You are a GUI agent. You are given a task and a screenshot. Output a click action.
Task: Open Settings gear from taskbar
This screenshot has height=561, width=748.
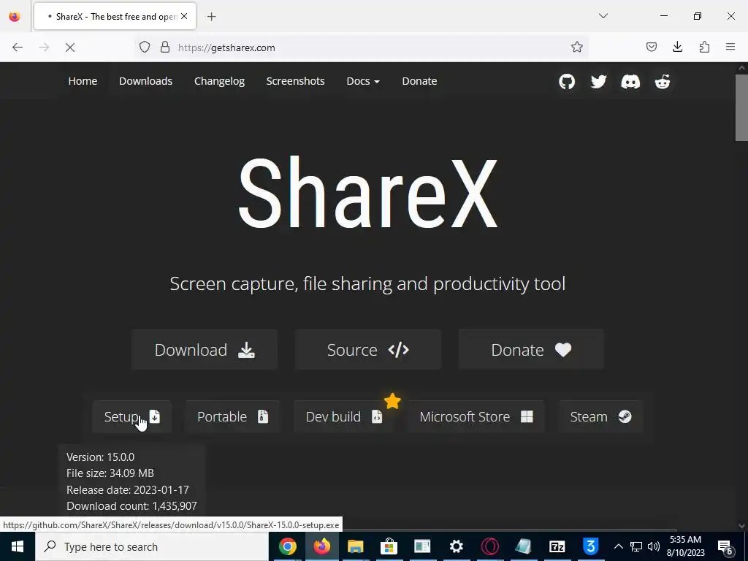point(457,546)
